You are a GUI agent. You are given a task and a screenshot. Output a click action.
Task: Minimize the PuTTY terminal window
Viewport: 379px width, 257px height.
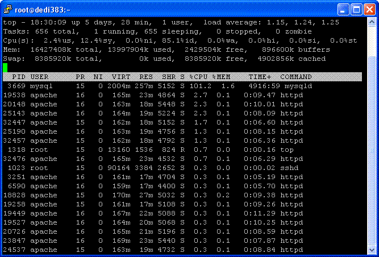[x=343, y=9]
